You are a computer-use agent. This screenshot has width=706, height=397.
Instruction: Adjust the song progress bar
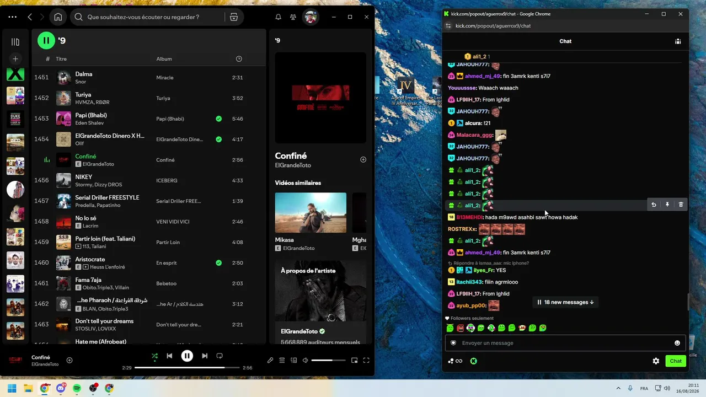click(187, 368)
